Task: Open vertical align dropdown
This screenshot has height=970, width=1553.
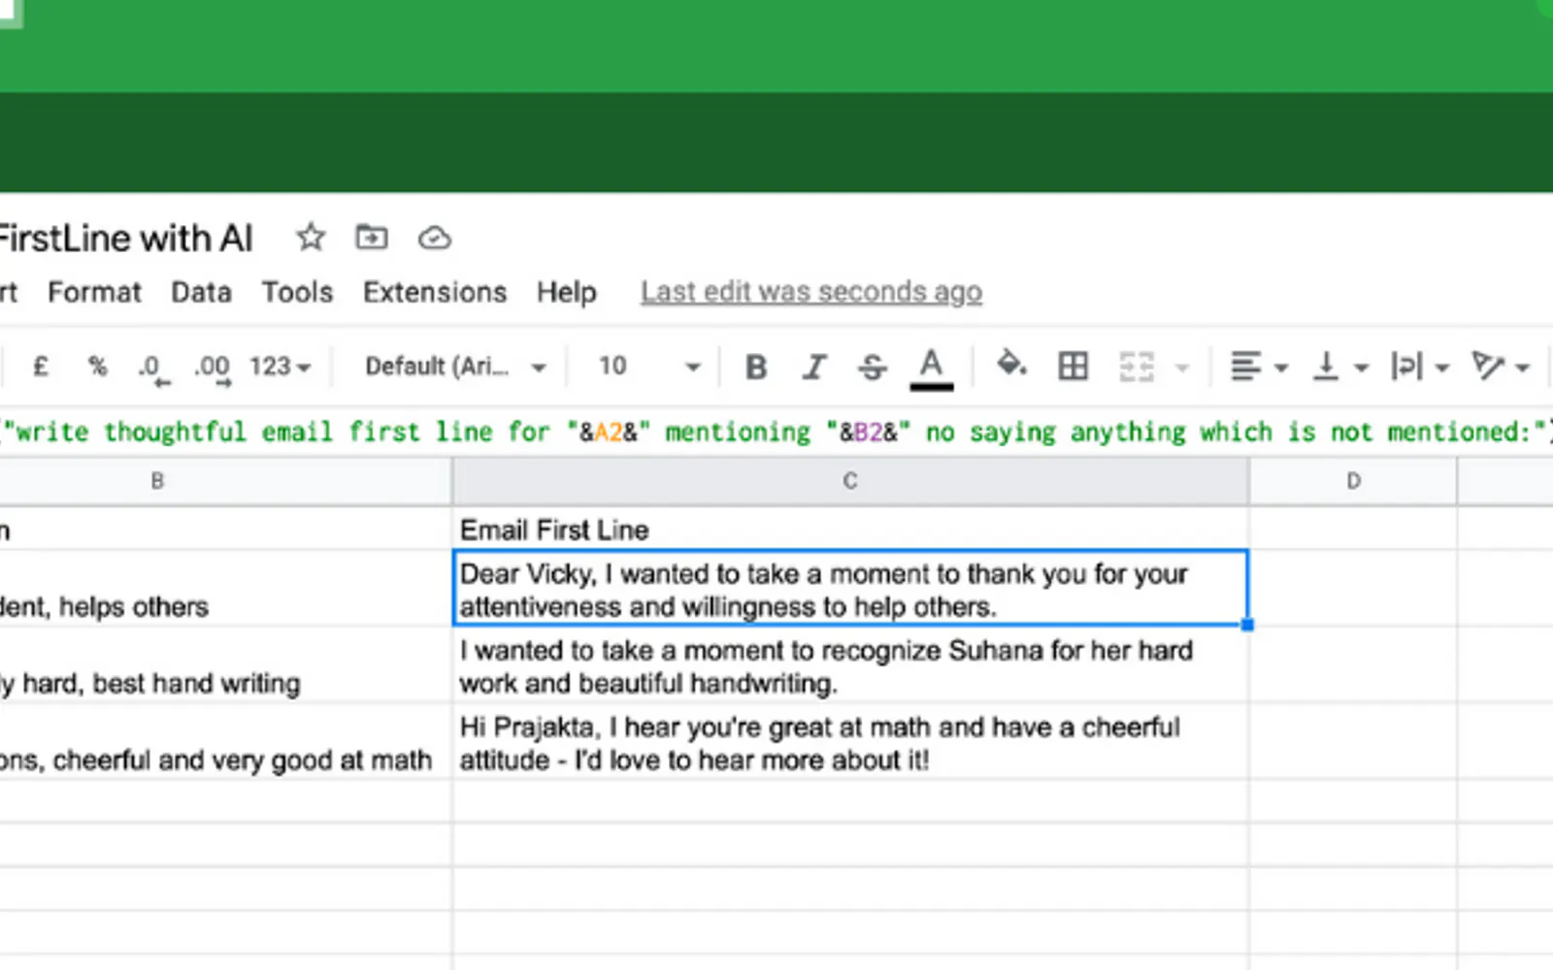Action: point(1339,367)
